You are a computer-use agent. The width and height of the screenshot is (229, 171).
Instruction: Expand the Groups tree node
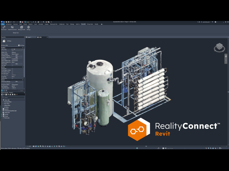pos(2,116)
